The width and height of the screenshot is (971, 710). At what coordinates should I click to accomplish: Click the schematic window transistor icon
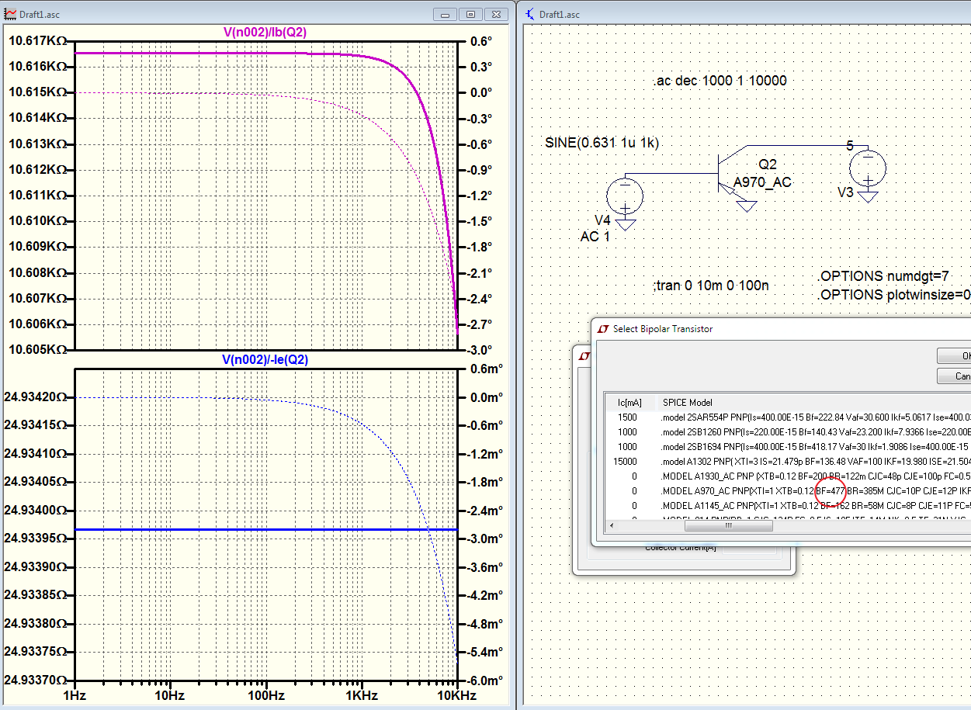tap(530, 14)
